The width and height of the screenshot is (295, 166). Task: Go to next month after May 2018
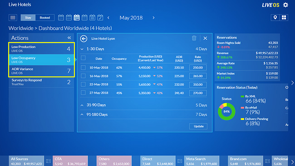tap(153, 18)
